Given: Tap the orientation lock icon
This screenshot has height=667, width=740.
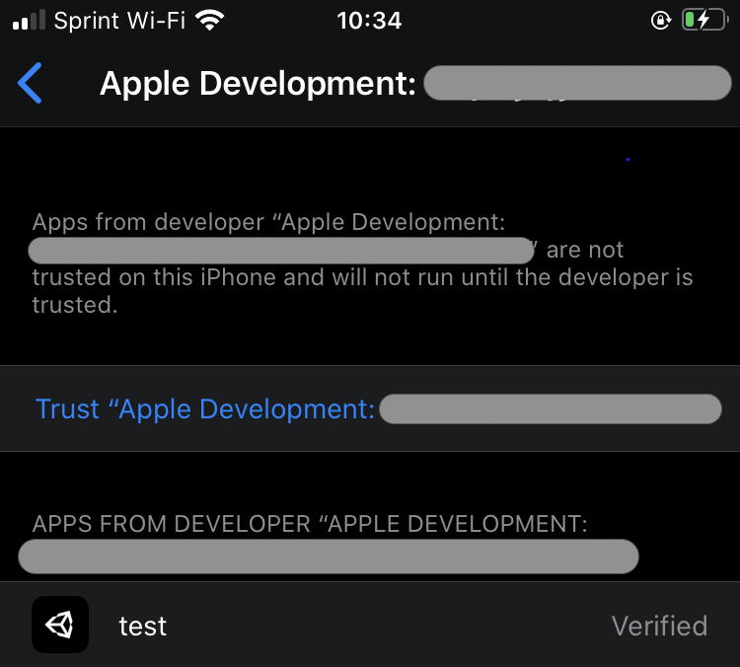Looking at the screenshot, I should click(661, 21).
